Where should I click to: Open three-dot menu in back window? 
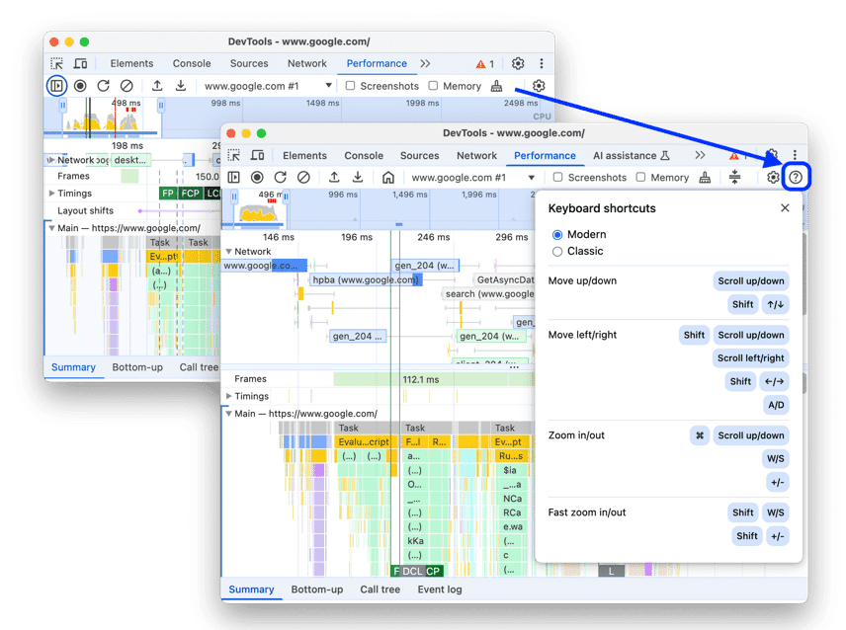542,63
